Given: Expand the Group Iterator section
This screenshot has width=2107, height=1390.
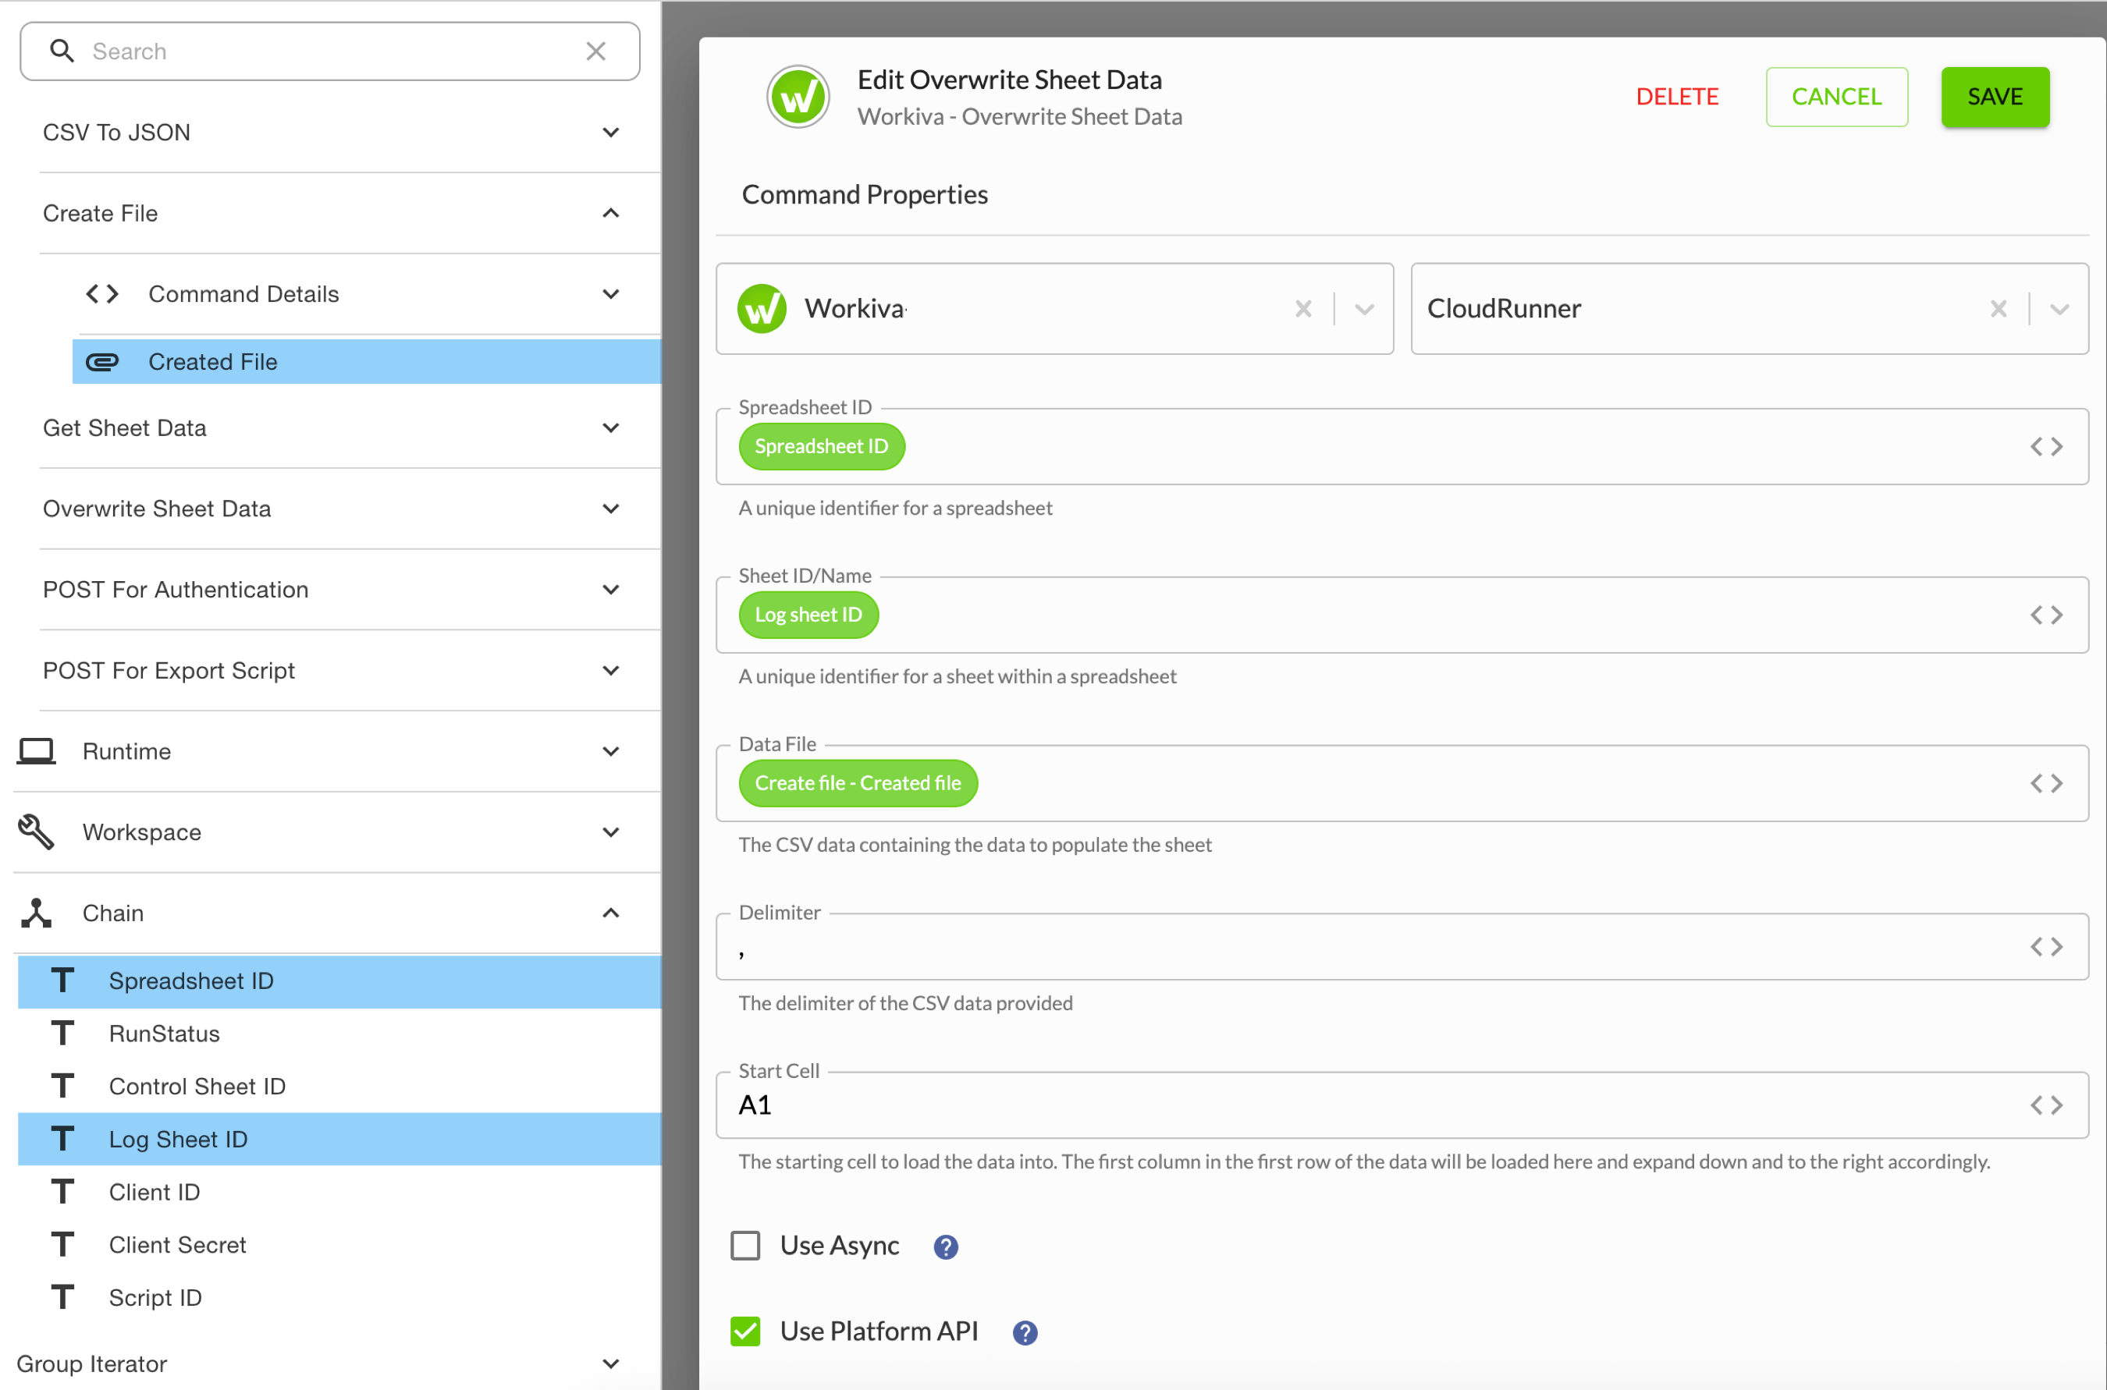Looking at the screenshot, I should pos(610,1363).
